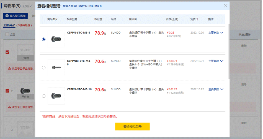The height and width of the screenshot is (139, 263).
Task: Open CSPPN-STC-M3-18 screw product image
Action: (56, 96)
